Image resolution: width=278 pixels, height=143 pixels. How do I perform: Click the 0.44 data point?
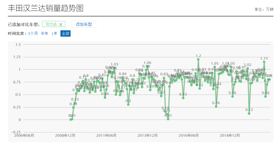tap(105, 97)
